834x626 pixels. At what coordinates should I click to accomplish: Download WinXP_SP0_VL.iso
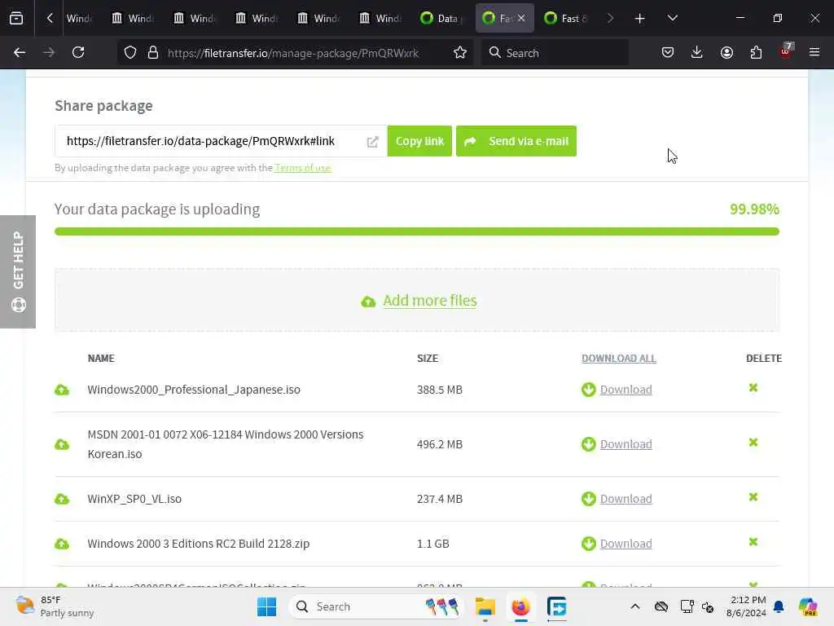(x=626, y=499)
